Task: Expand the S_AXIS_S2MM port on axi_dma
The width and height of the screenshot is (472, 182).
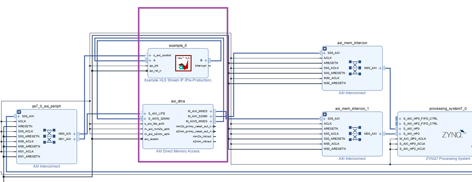Action: [x=145, y=119]
